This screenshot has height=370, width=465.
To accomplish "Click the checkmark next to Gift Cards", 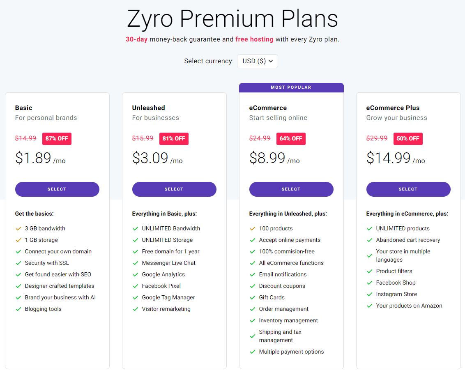I will coord(252,297).
